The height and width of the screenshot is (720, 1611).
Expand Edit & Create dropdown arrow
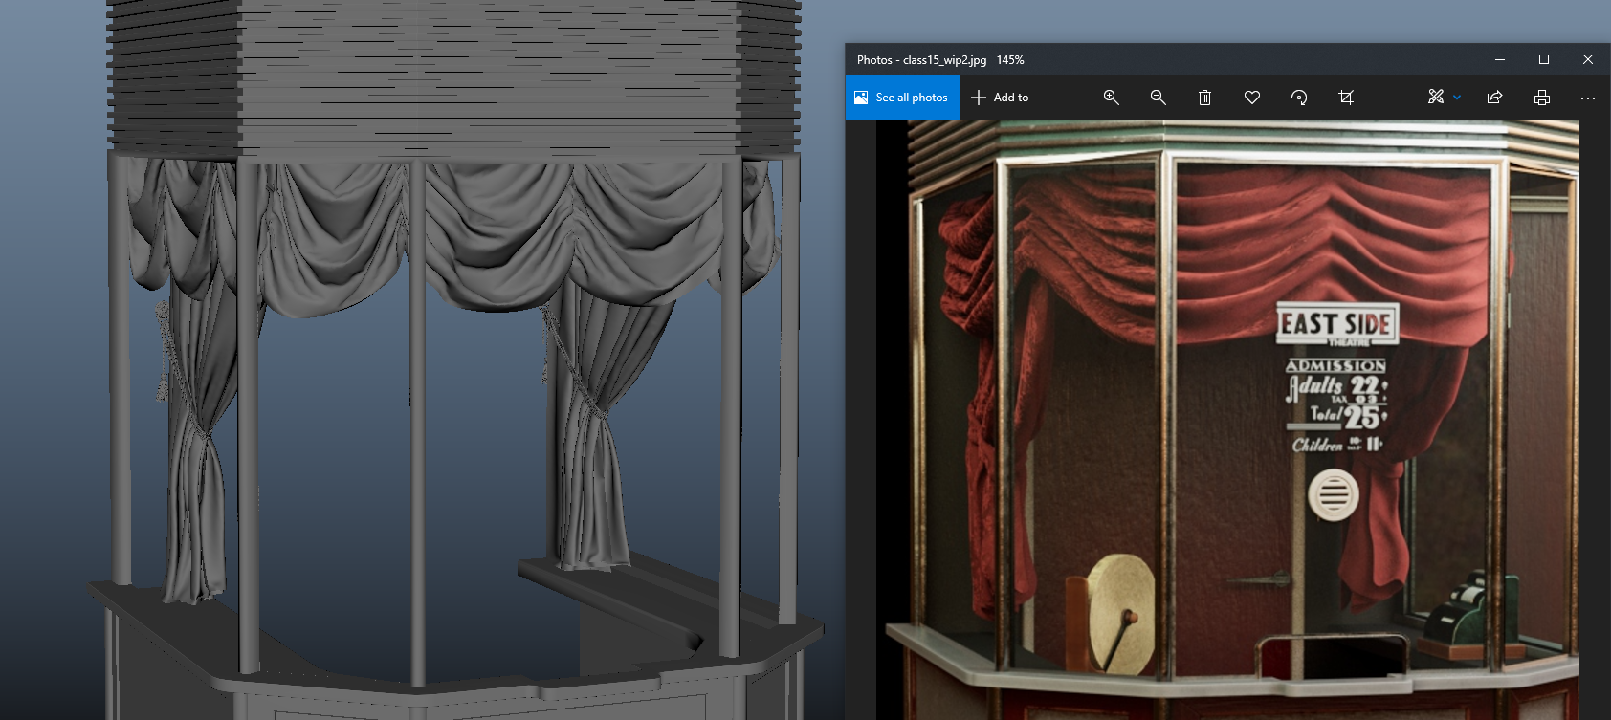tap(1457, 98)
